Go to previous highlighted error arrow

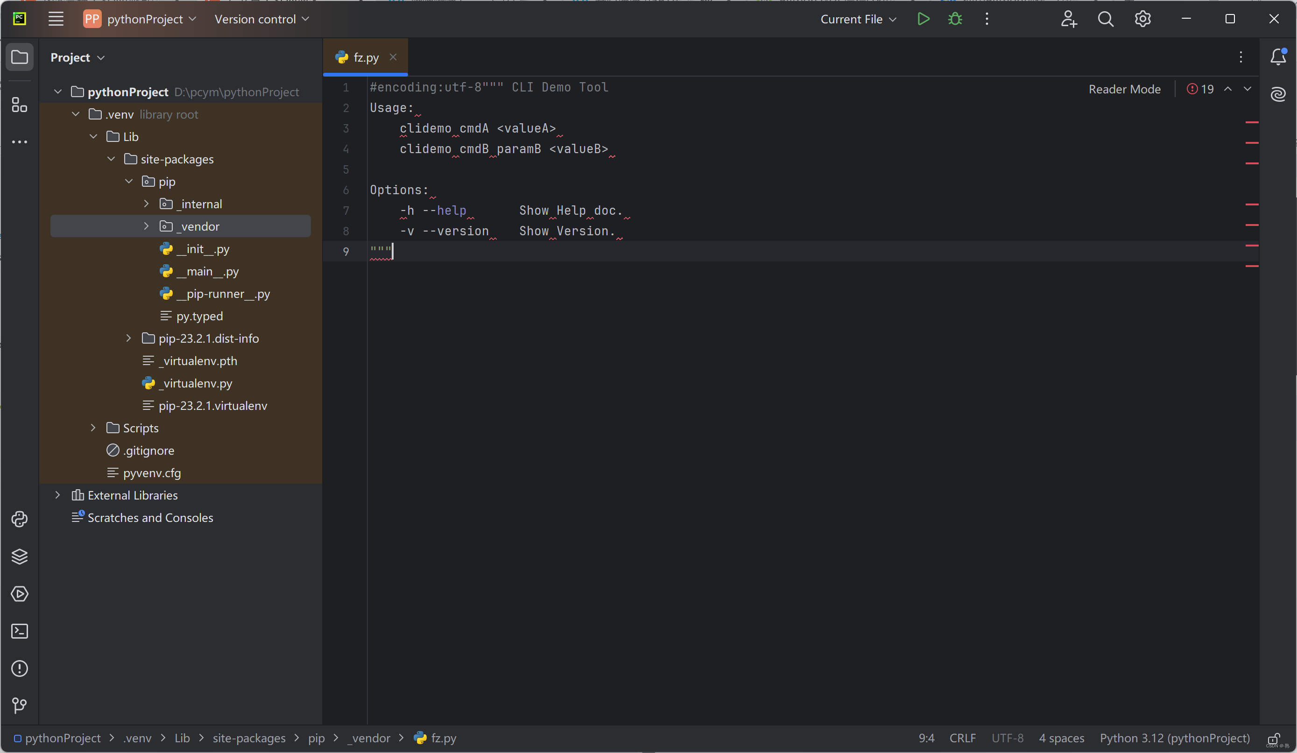click(1228, 89)
